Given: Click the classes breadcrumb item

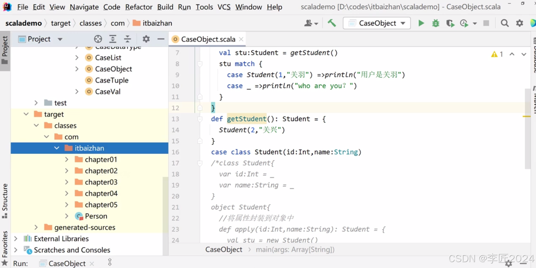Looking at the screenshot, I should pos(91,23).
